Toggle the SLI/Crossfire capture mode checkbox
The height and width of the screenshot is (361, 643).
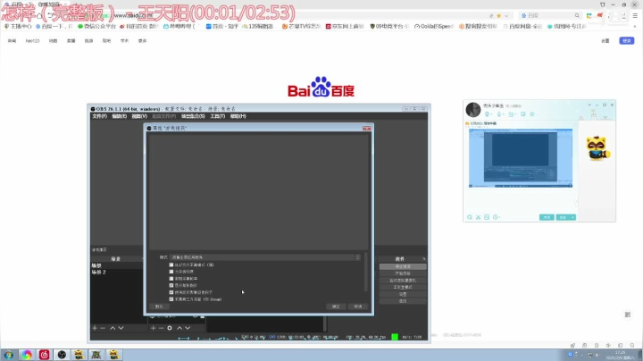(x=171, y=265)
